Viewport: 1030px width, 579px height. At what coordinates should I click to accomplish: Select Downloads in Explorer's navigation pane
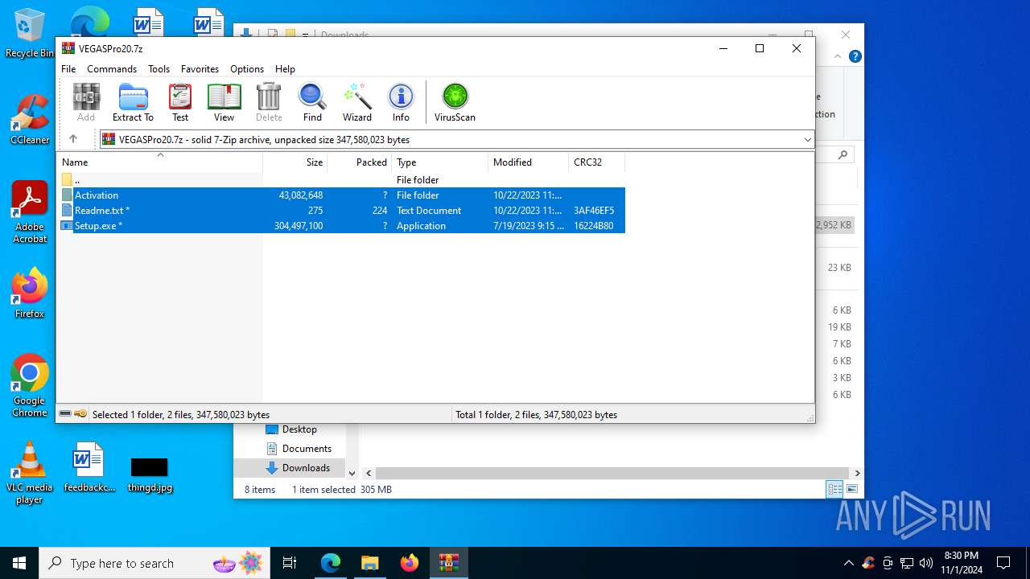[x=298, y=468]
